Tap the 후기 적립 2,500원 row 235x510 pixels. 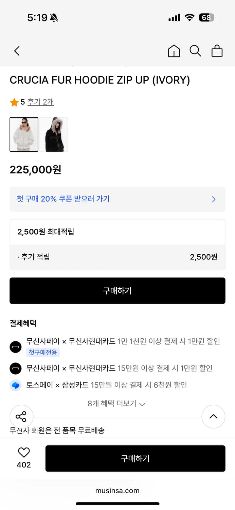pyautogui.click(x=117, y=257)
